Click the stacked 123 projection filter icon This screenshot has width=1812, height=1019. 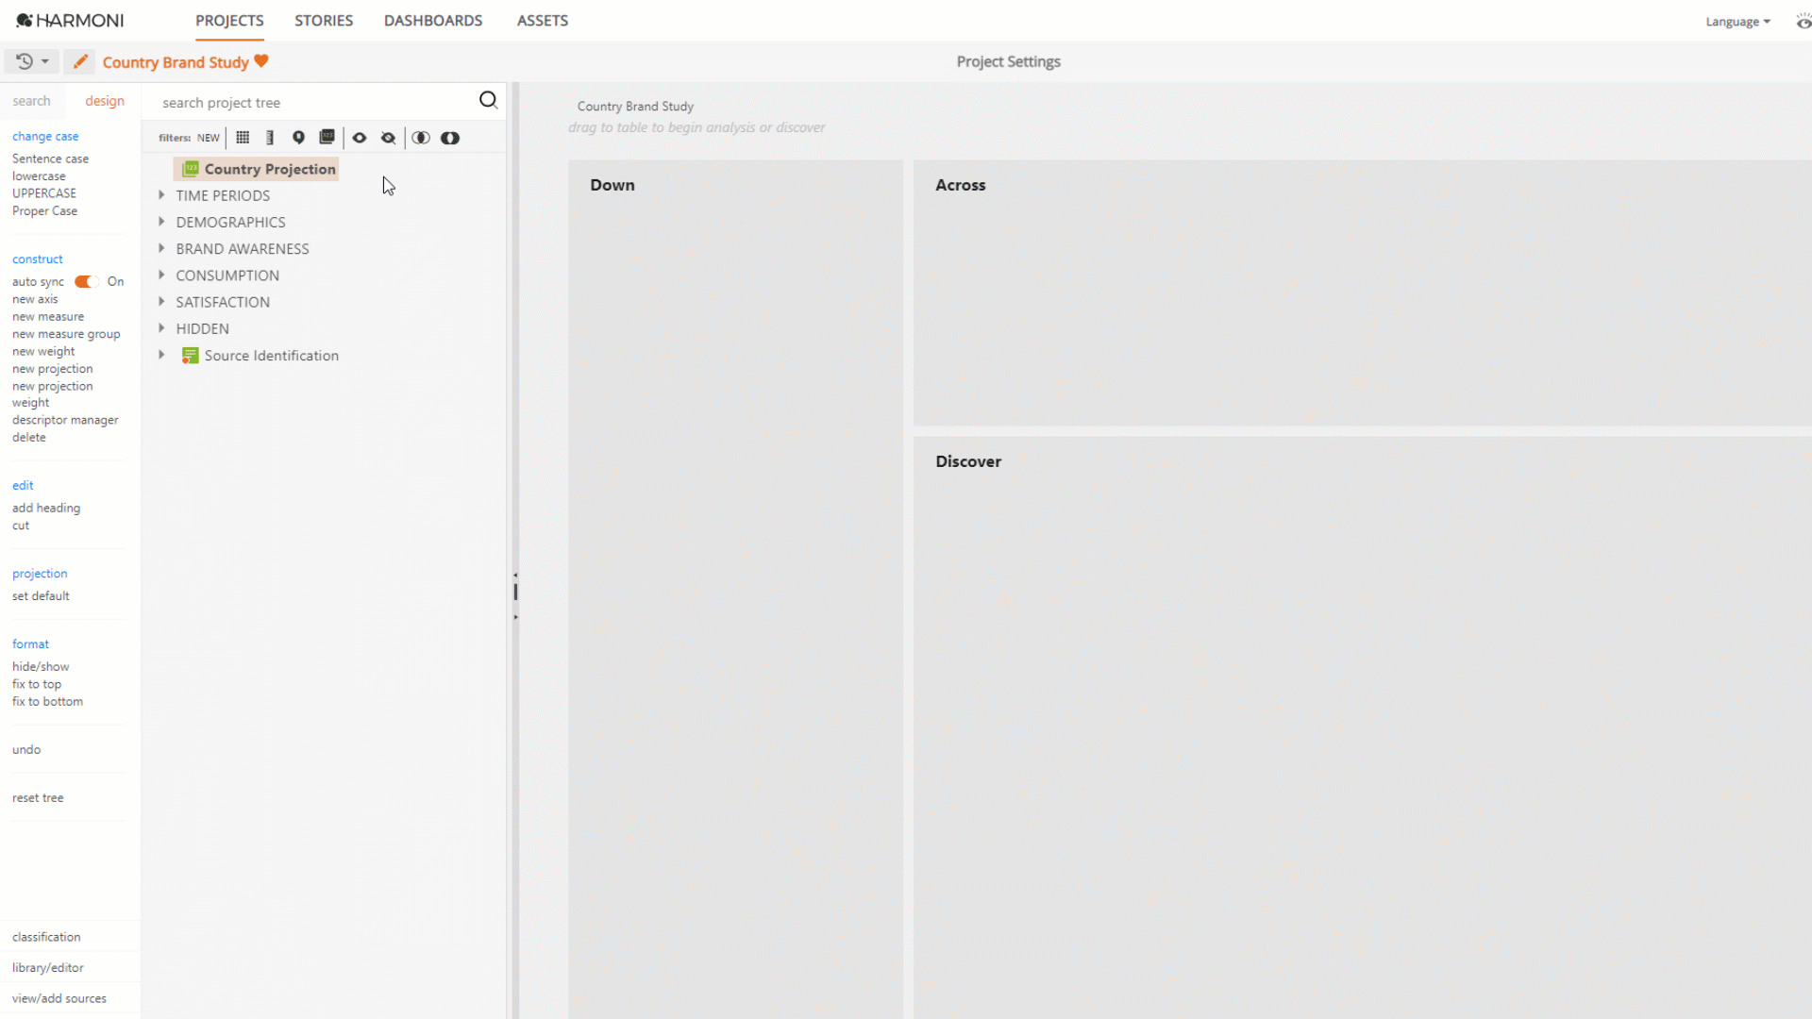[327, 138]
